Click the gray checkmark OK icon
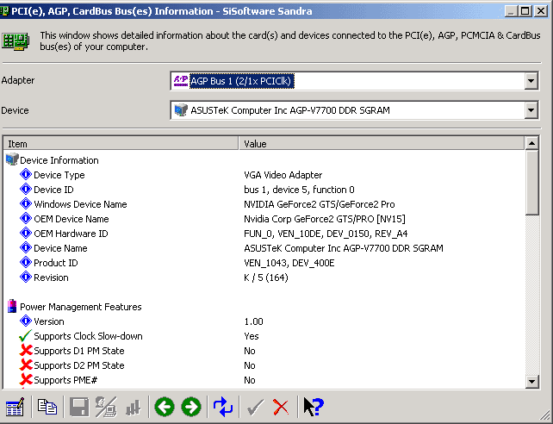Image resolution: width=553 pixels, height=424 pixels. (x=255, y=408)
